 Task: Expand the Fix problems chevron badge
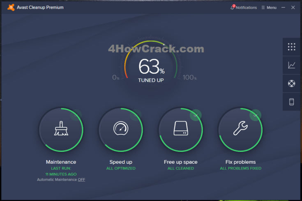[x=255, y=115]
